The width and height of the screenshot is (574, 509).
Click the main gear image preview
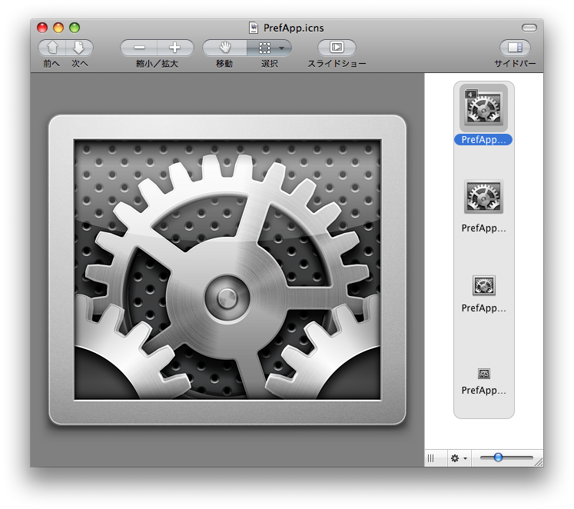(227, 270)
